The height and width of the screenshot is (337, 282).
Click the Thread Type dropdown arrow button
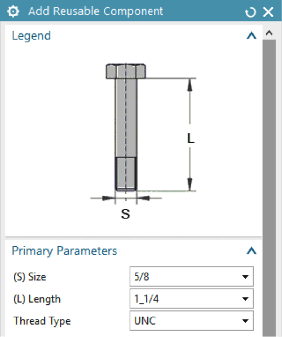coord(245,321)
